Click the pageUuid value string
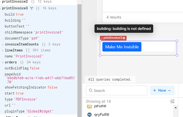The height and width of the screenshot is (117, 183). click(x=40, y=80)
